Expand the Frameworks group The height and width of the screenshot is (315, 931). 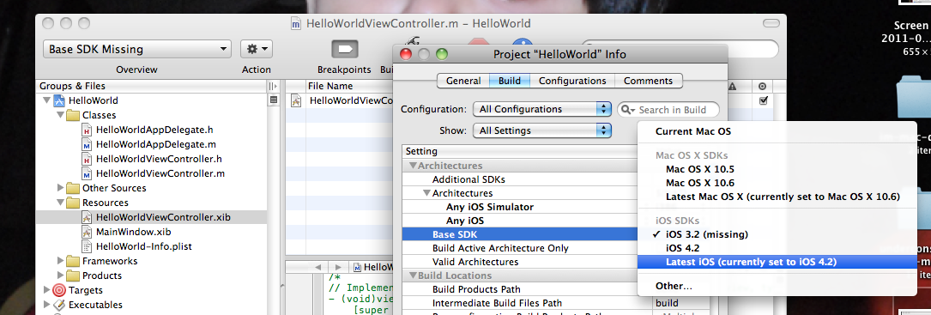[x=60, y=261]
